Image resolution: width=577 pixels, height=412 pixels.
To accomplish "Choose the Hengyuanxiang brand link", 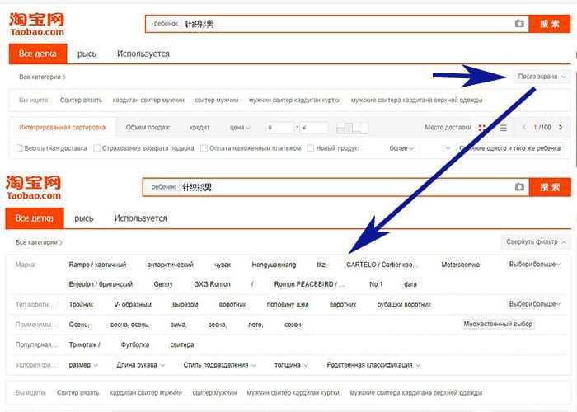I will pos(274,265).
